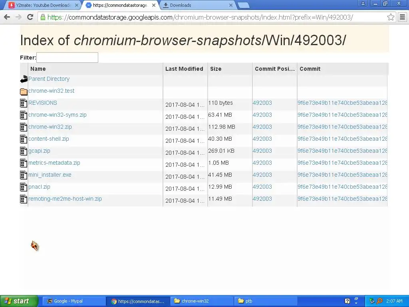
Task: Click the file icon beside chrome-win32.zip
Action: [x=24, y=127]
